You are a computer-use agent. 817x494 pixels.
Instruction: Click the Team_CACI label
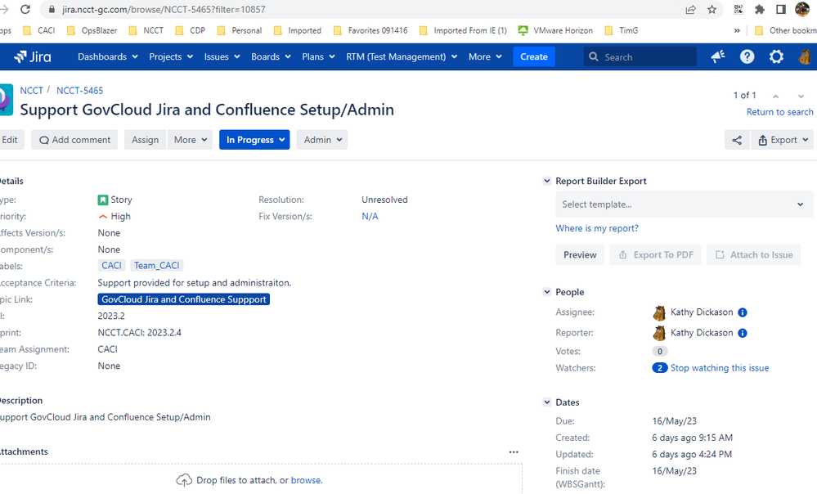(157, 266)
